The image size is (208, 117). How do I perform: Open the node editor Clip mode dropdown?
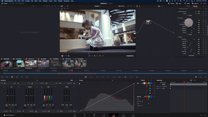(160, 6)
